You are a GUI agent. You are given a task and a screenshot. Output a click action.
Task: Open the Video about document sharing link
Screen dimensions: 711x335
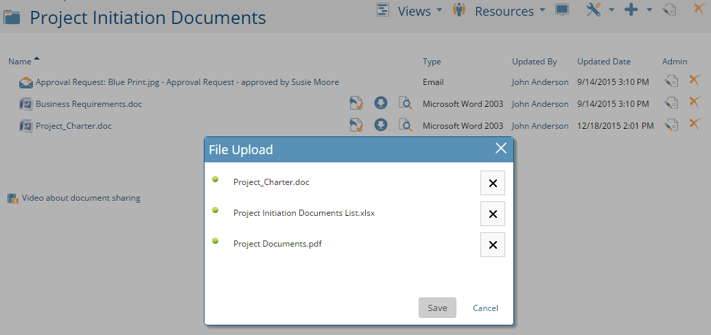point(81,198)
